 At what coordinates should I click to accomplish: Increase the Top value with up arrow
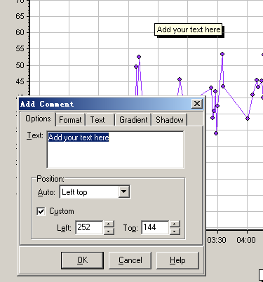175,224
